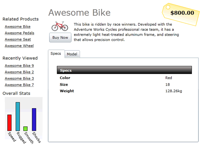Viewport: 205px width, 154px height.
Task: Open the Awesome Bike related product link
Action: [x=18, y=27]
